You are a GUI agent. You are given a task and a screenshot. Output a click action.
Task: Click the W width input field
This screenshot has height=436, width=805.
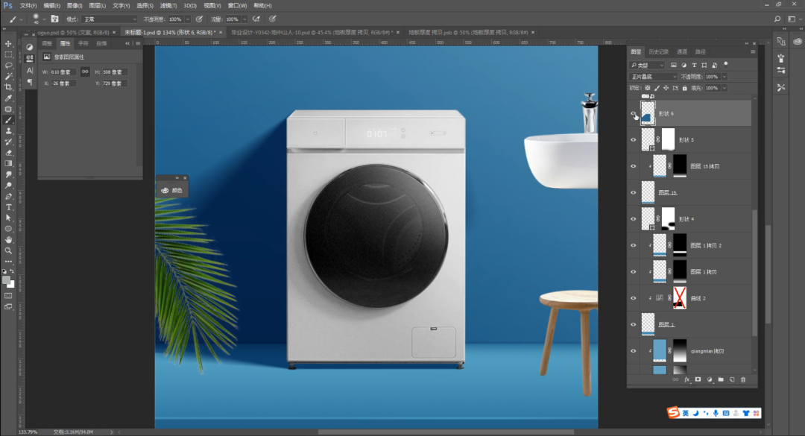[63, 72]
